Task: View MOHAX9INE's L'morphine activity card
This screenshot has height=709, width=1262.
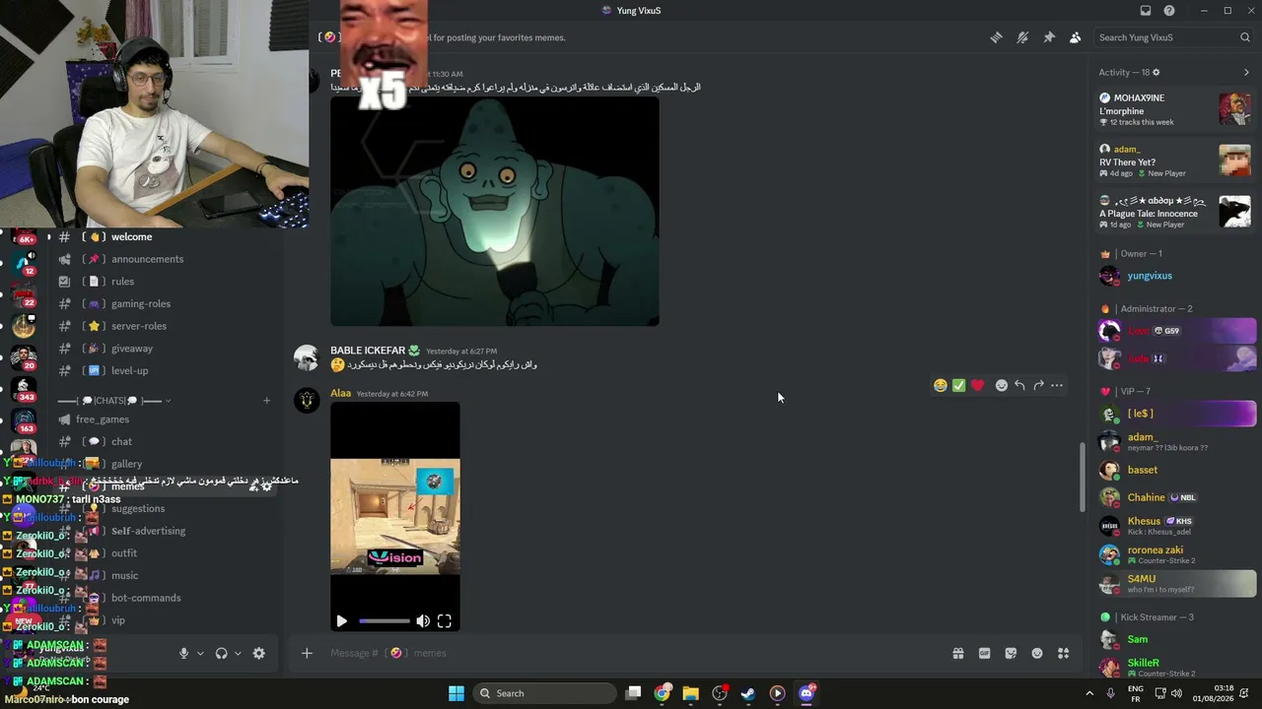Action: 1176,109
